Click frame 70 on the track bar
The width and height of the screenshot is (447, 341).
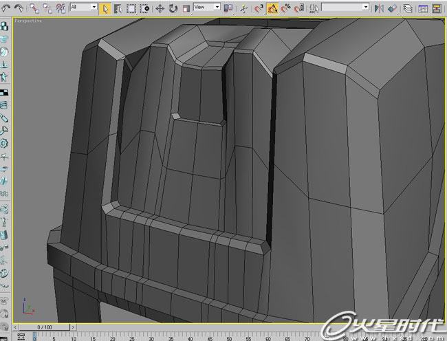click(x=307, y=338)
